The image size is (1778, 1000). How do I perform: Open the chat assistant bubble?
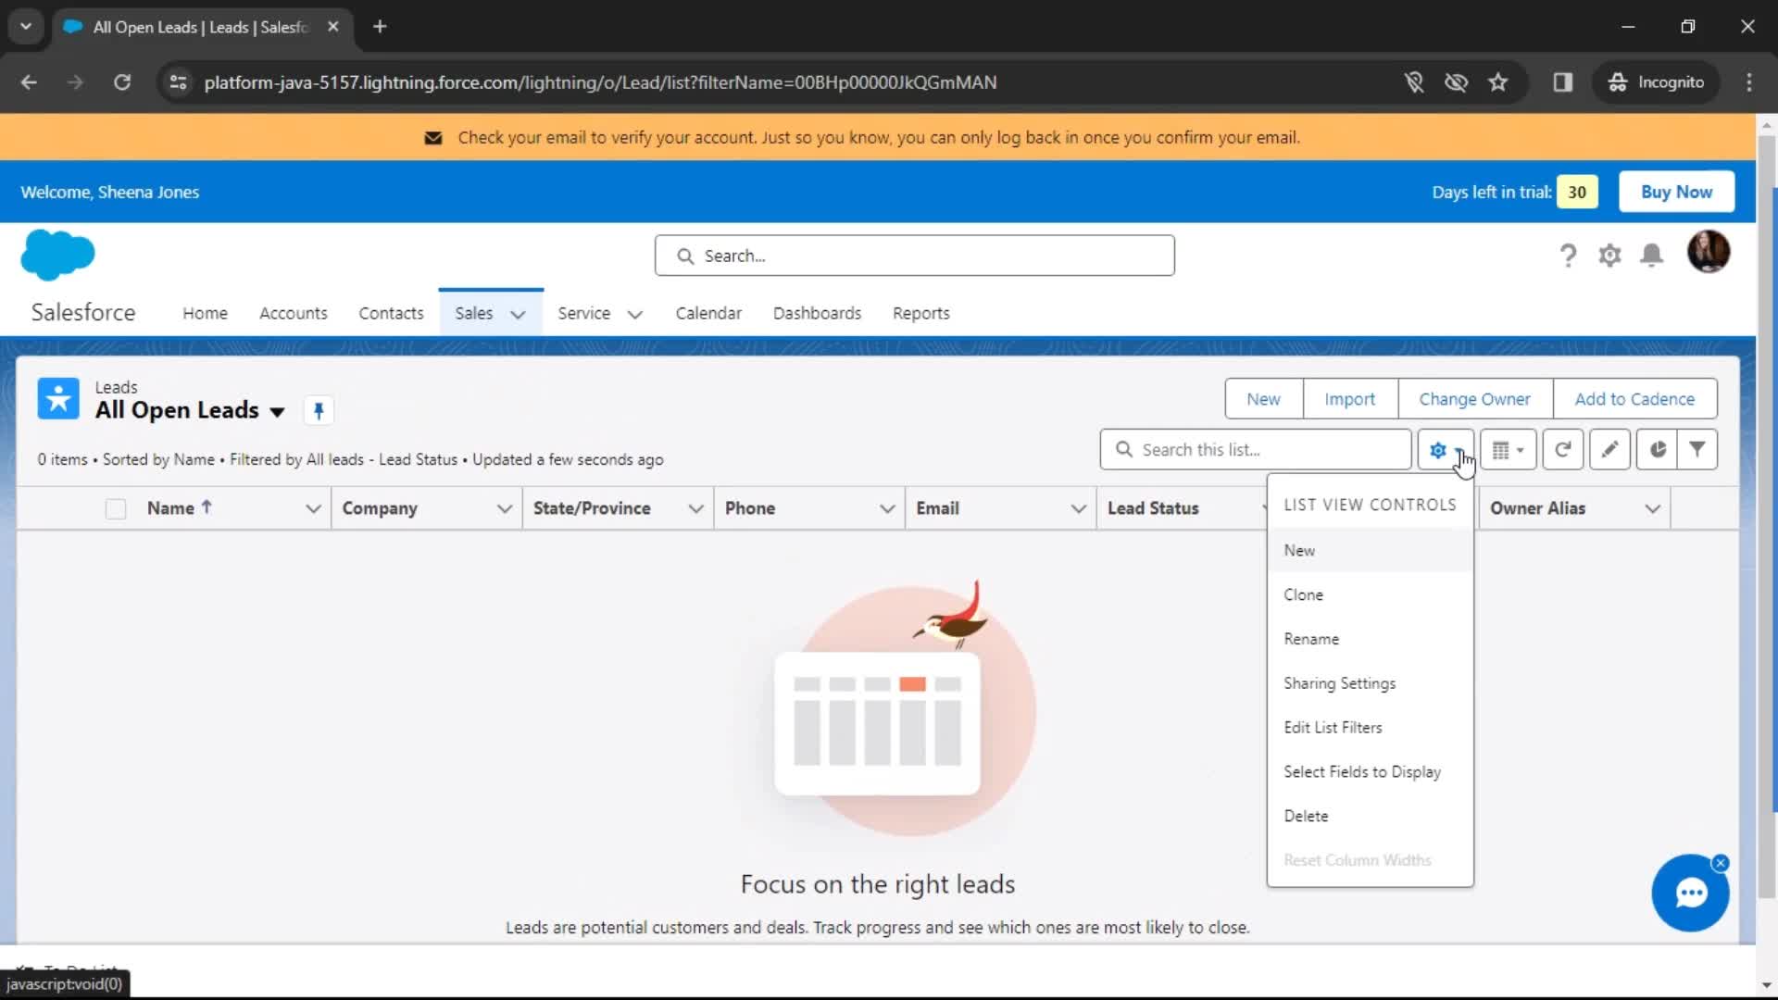[x=1690, y=894]
